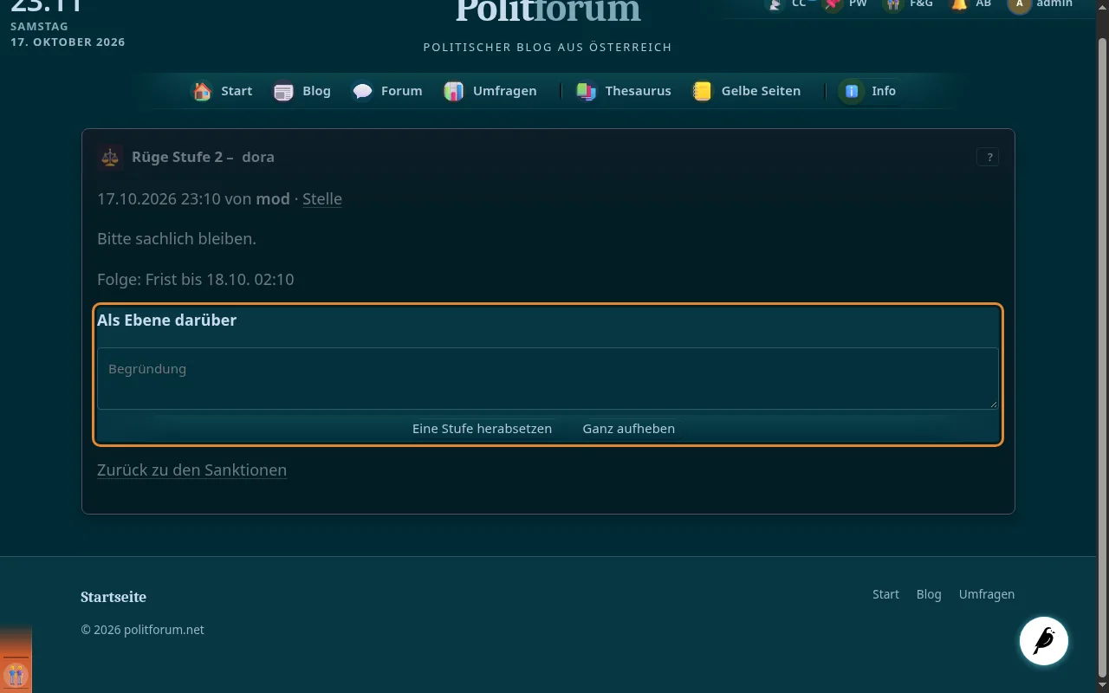Viewport: 1109px width, 693px height.
Task: Click the speech bubble Forum icon
Action: click(x=362, y=91)
